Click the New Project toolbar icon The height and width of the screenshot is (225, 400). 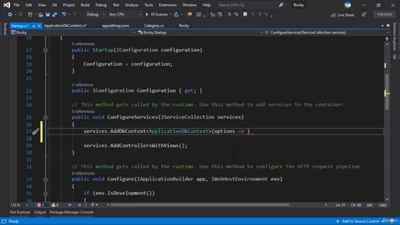coord(30,14)
